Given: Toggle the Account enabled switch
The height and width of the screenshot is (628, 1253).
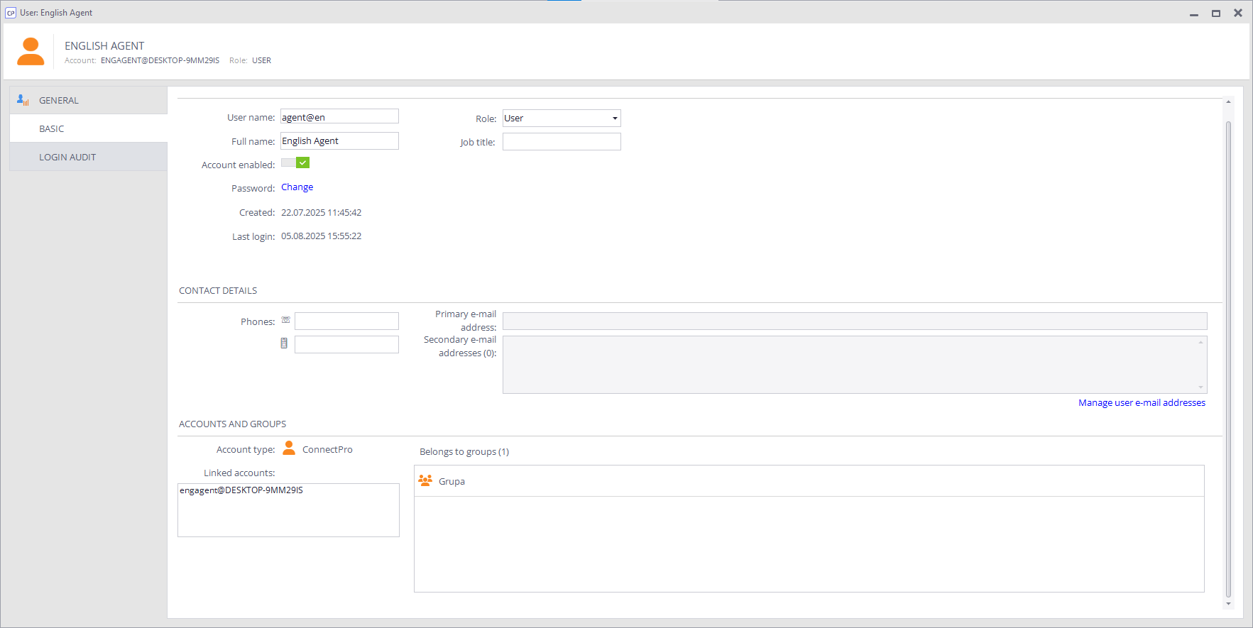Looking at the screenshot, I should pyautogui.click(x=295, y=163).
